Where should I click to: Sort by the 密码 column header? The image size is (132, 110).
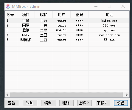tap(80, 15)
